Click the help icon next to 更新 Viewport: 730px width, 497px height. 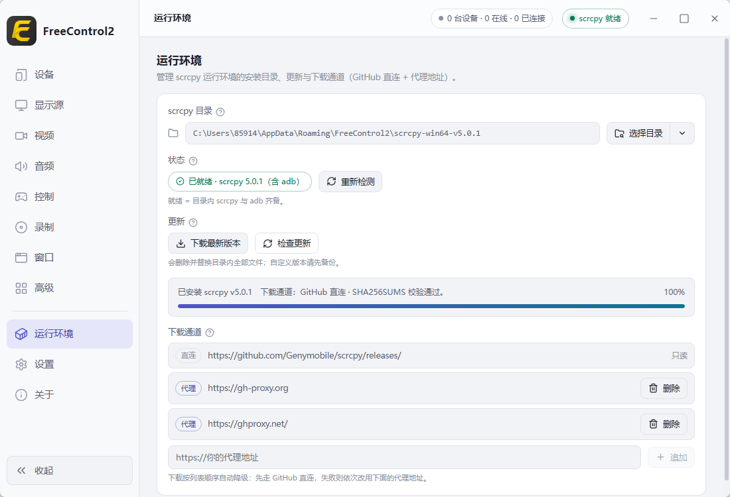point(193,222)
